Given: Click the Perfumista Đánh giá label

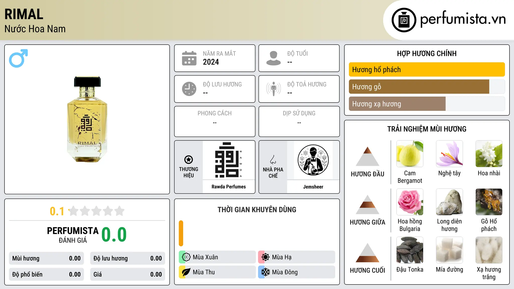Looking at the screenshot, I should tap(73, 235).
